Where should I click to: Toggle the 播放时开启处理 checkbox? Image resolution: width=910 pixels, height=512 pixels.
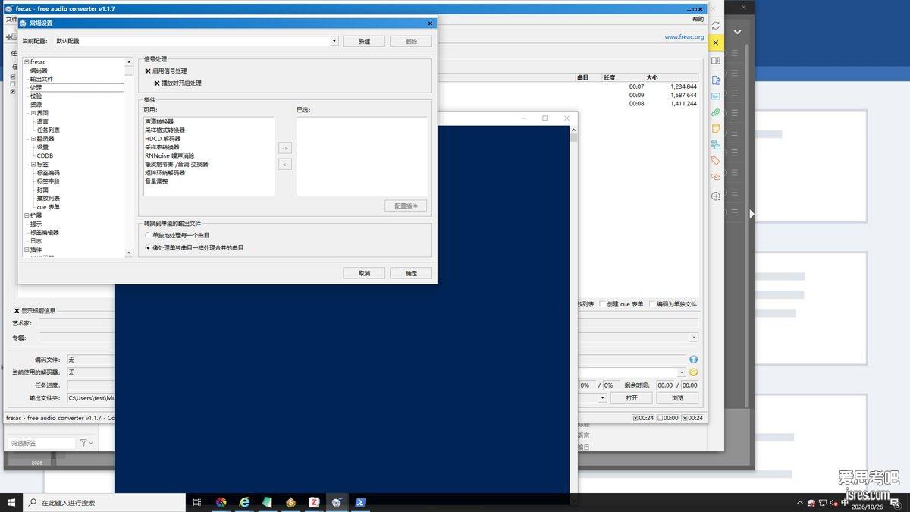point(157,83)
